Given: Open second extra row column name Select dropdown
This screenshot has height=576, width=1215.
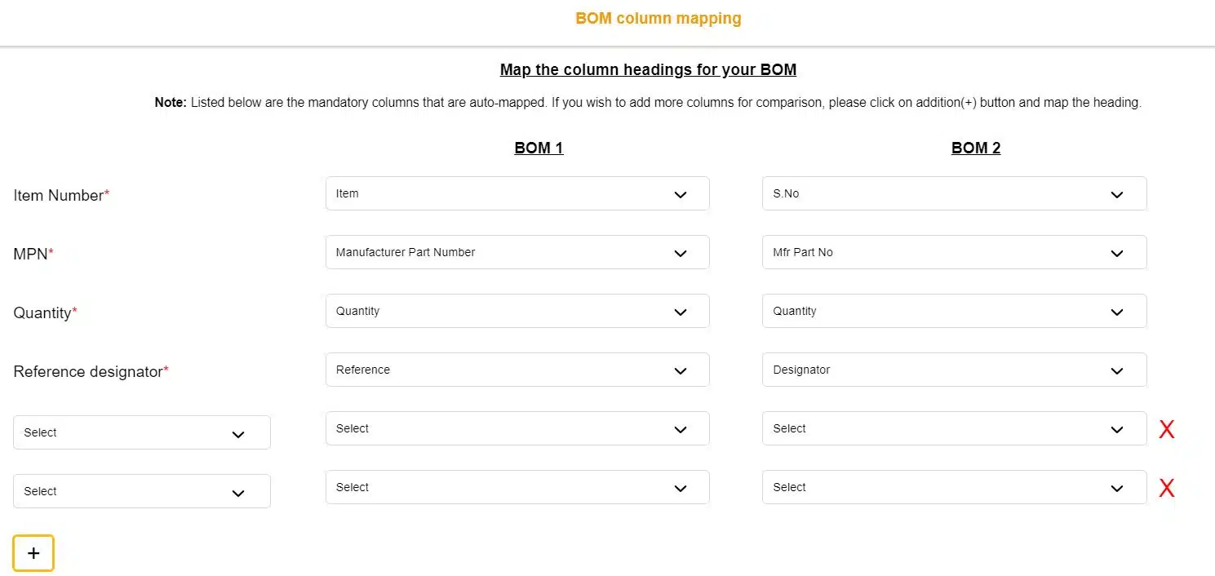Looking at the screenshot, I should click(x=141, y=491).
